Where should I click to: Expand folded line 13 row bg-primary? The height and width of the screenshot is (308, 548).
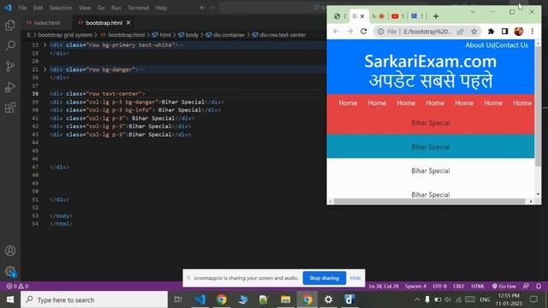(45, 44)
